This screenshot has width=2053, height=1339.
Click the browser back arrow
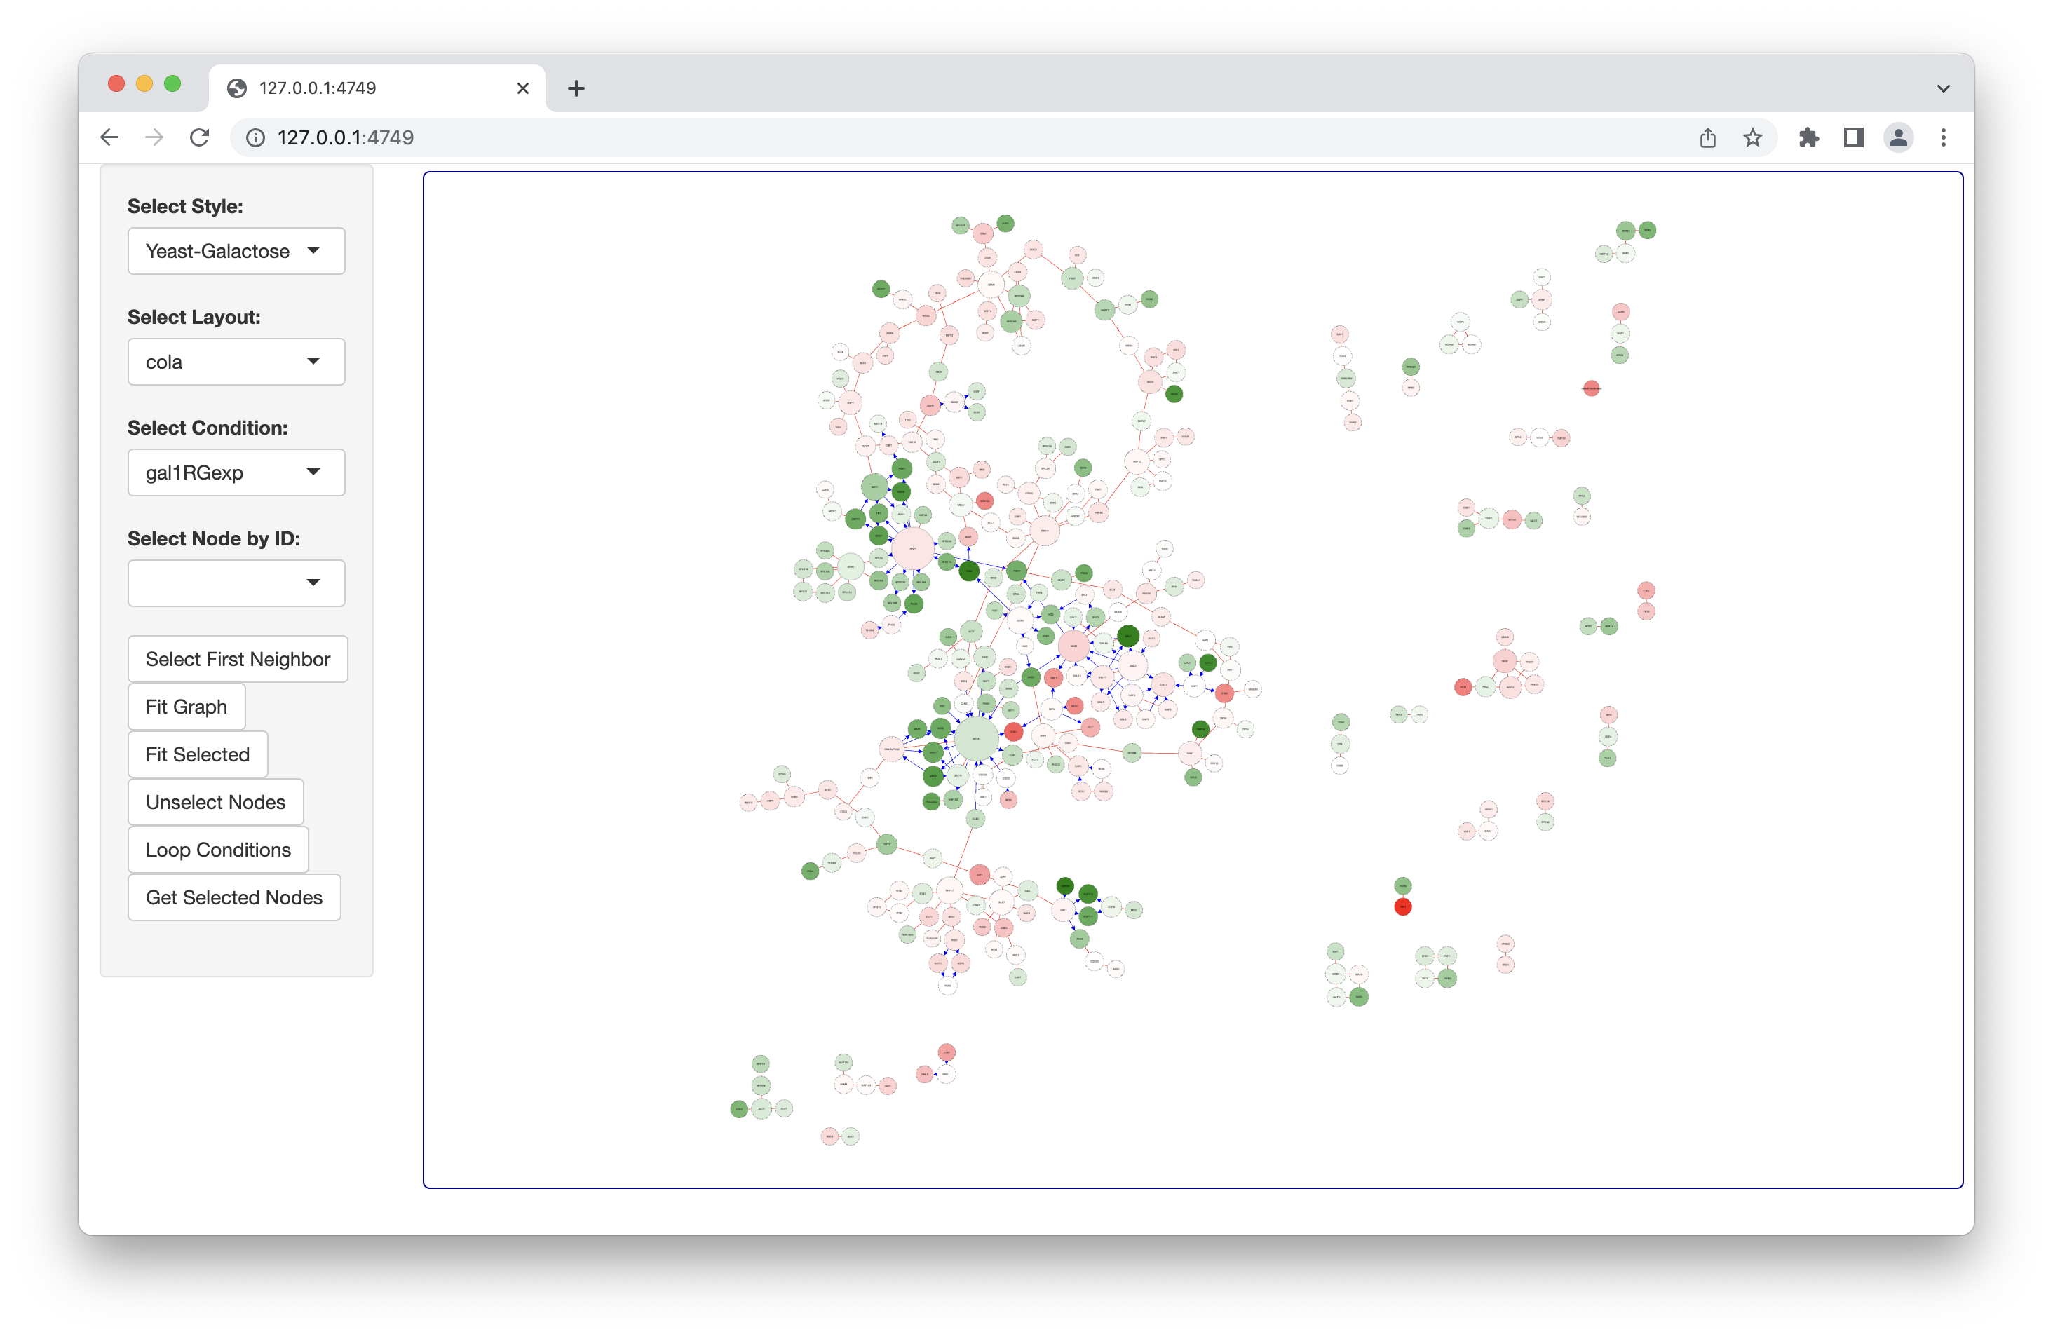pos(109,138)
